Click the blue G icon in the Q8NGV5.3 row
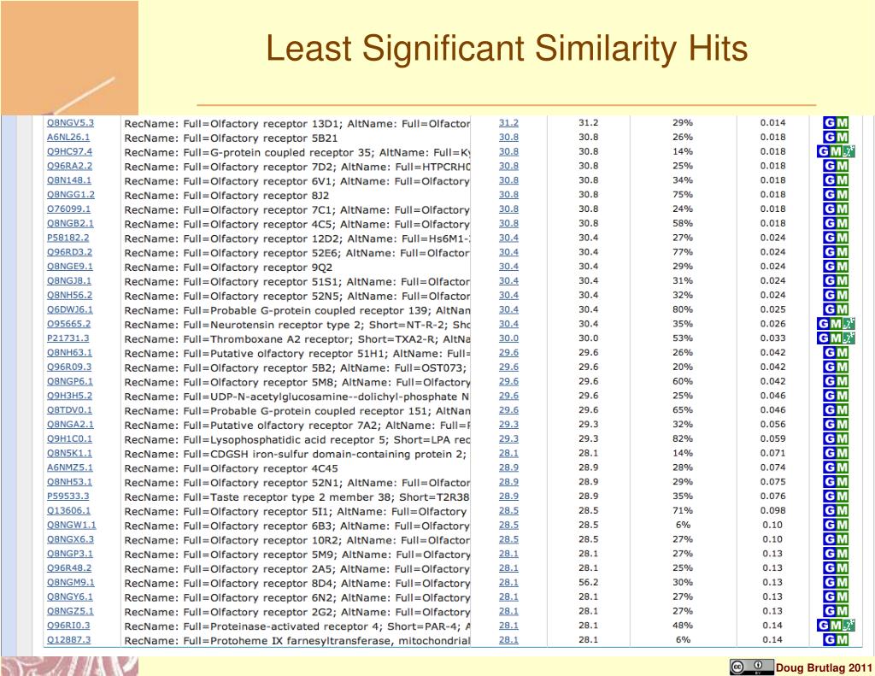This screenshot has height=676, width=875. tap(829, 123)
